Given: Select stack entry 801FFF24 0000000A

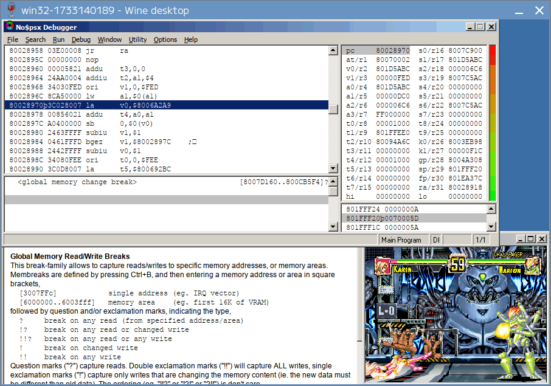Looking at the screenshot, I should 414,209.
